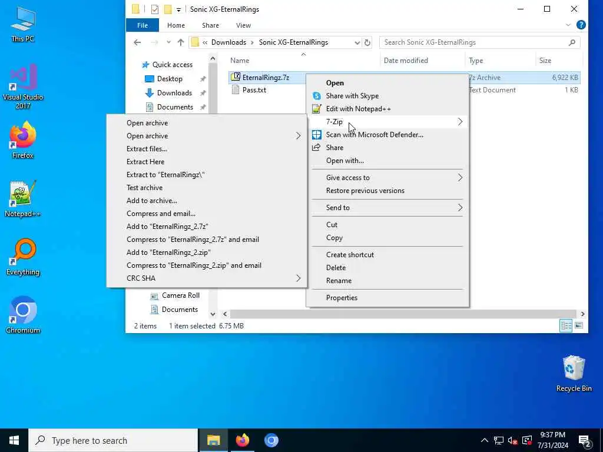Screen dimensions: 603x452
Task: Click Notepad++ icon in the context menu
Action: pos(316,109)
